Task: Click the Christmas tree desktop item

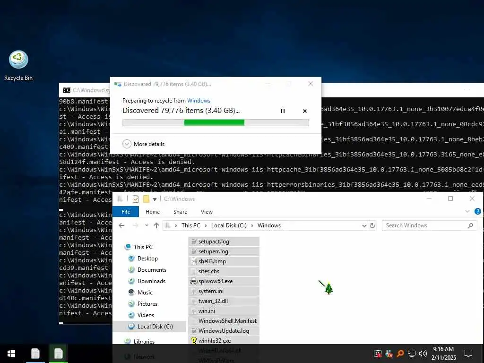Action: click(x=329, y=289)
